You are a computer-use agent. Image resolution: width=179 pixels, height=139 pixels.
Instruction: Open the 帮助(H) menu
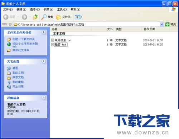tap(76, 10)
